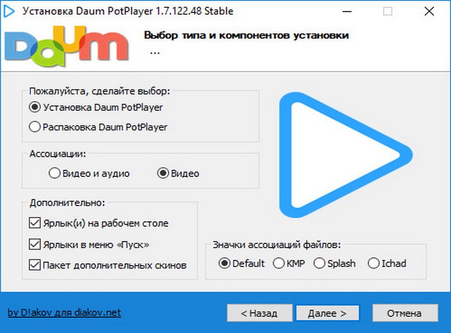Screen dimensions: 451x333
Task: Click the 'Выбор типа и компонентов установки' heading
Action: click(x=246, y=35)
